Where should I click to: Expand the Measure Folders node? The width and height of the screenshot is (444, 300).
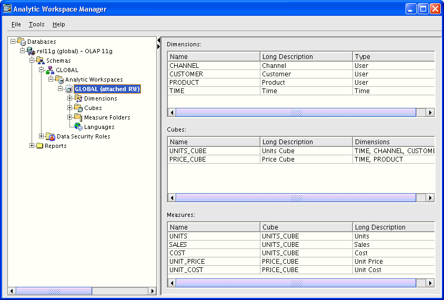70,117
